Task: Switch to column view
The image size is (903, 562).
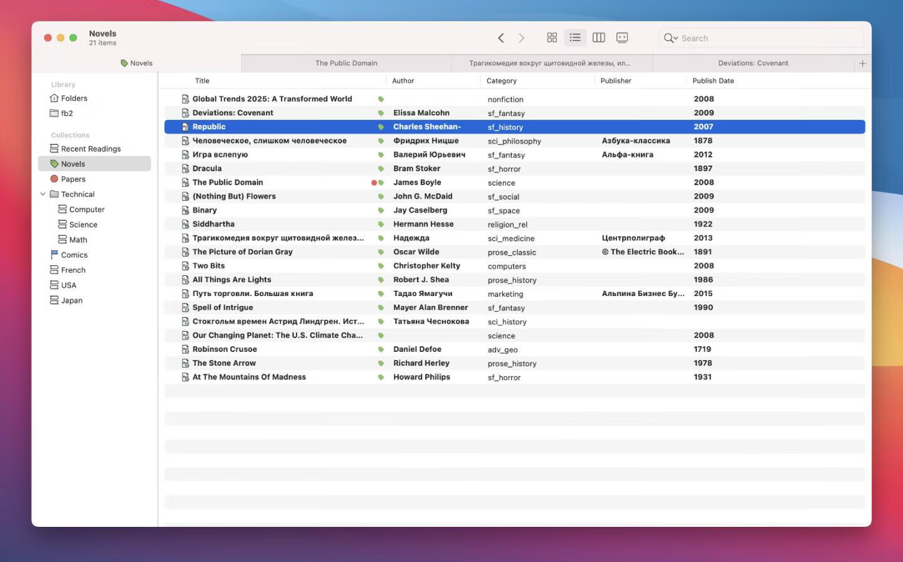Action: 599,38
